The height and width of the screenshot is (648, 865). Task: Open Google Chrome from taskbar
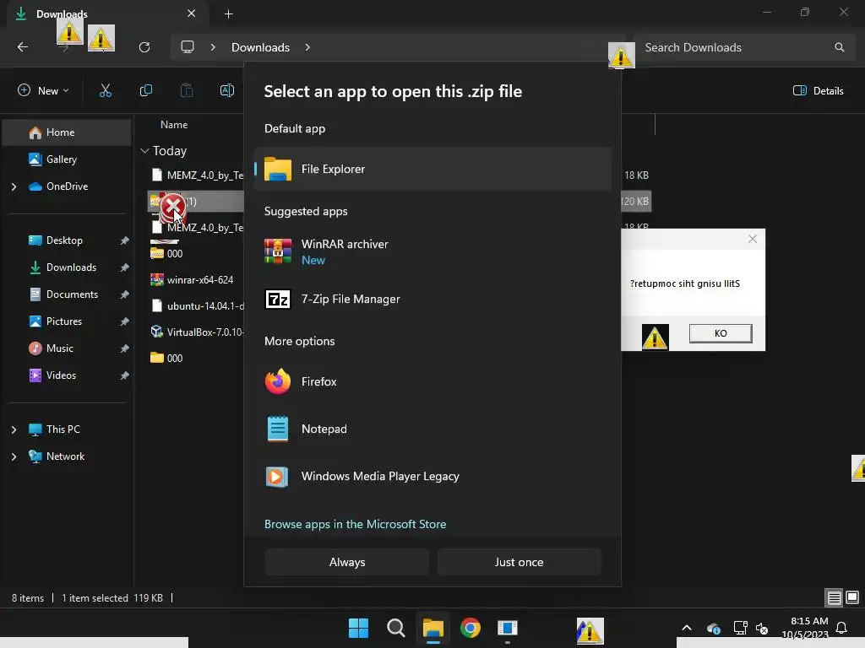(471, 628)
